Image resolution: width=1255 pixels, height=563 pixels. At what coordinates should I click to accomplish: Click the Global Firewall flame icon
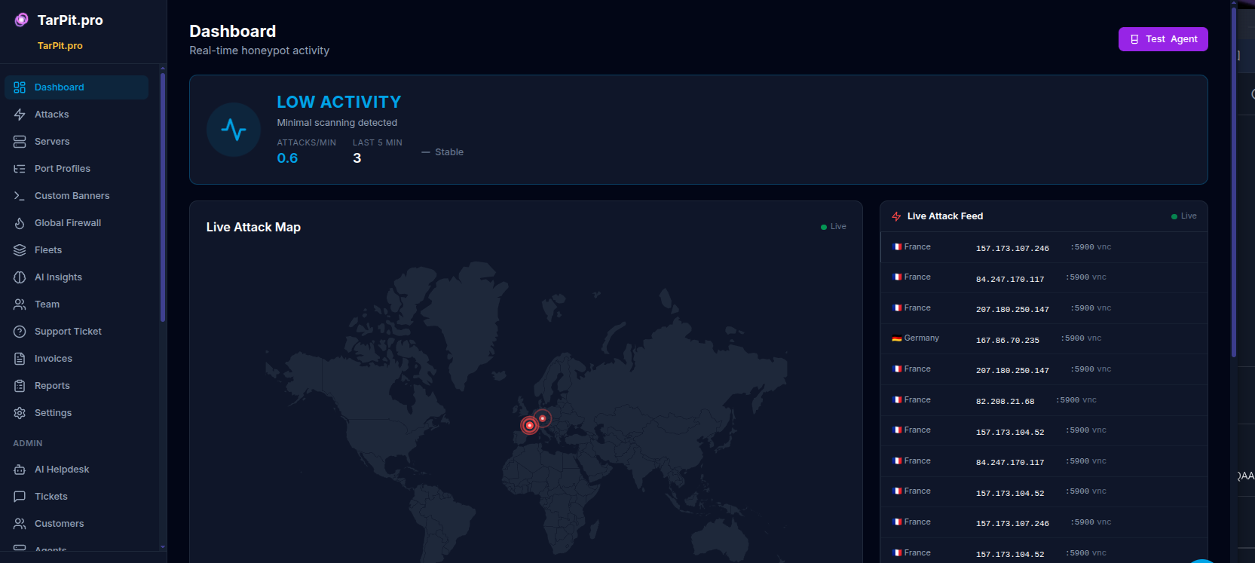[20, 223]
